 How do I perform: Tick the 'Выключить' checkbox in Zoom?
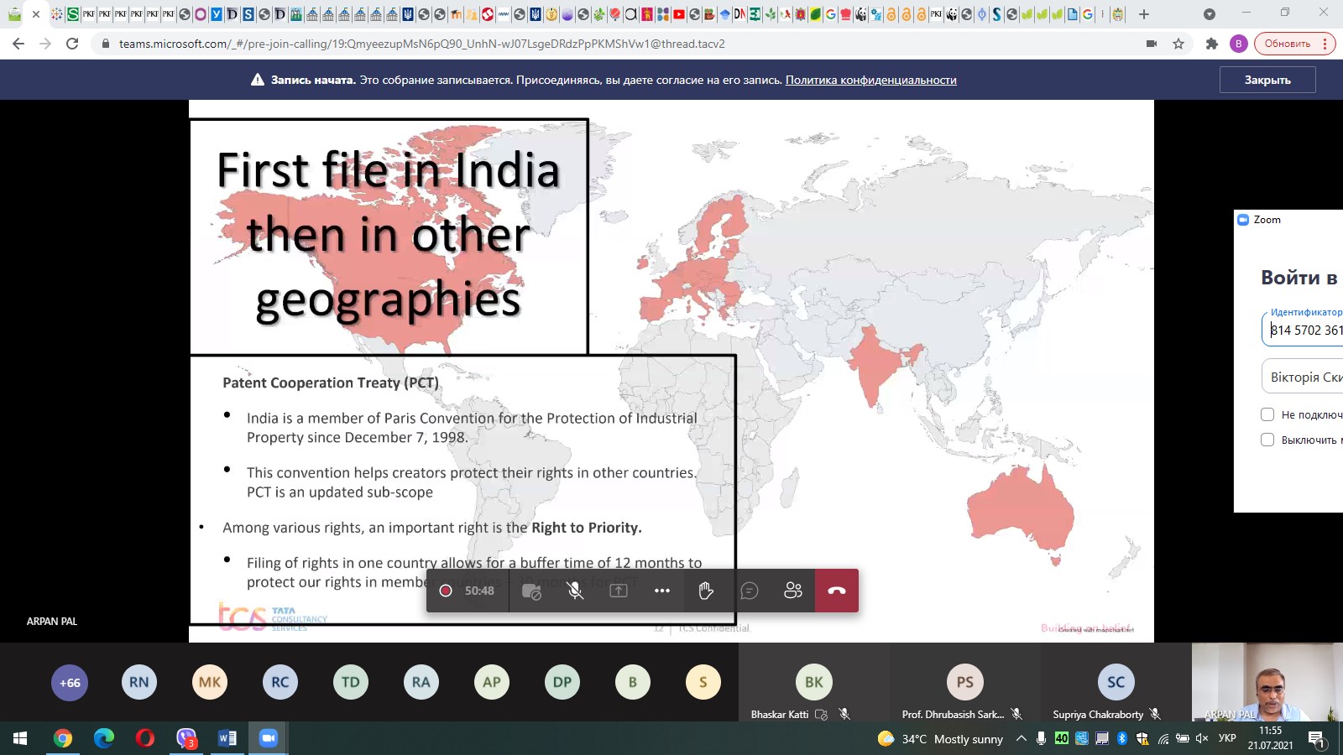tap(1267, 440)
